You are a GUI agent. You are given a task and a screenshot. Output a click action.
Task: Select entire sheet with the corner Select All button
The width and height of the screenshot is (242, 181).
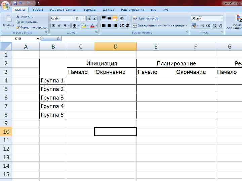[6, 46]
